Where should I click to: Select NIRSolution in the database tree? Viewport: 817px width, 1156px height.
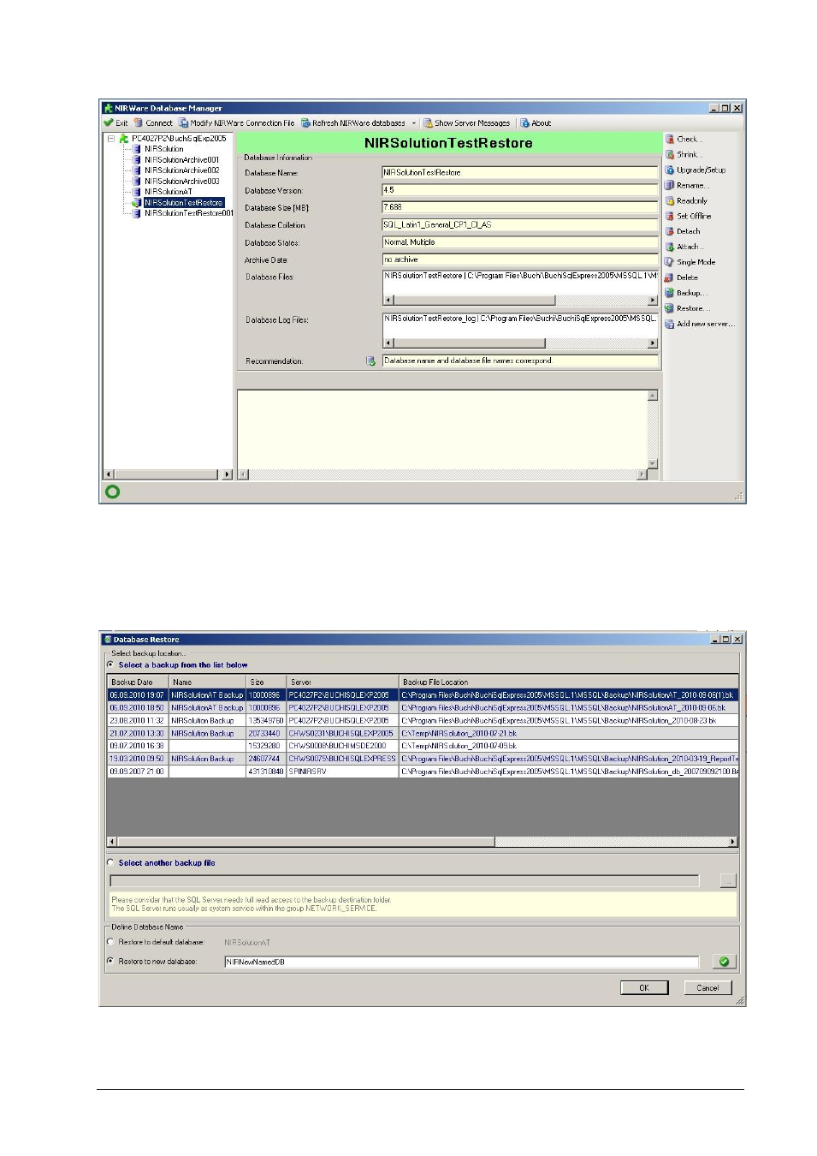(x=164, y=149)
